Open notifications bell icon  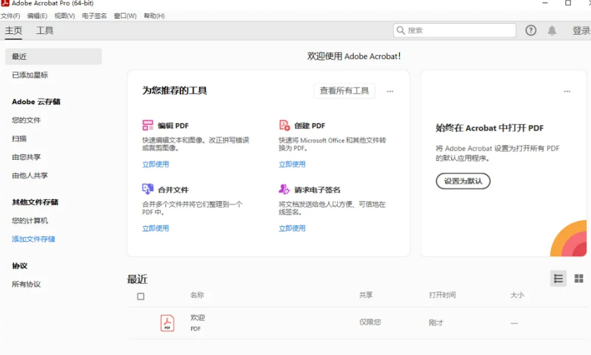[552, 31]
